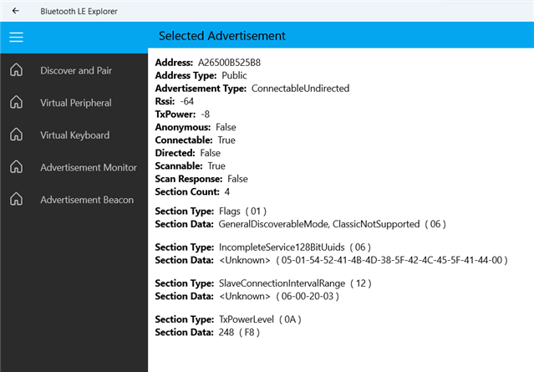Select Virtual Keyboard in the sidebar
Viewport: 534px width, 372px height.
coord(74,135)
